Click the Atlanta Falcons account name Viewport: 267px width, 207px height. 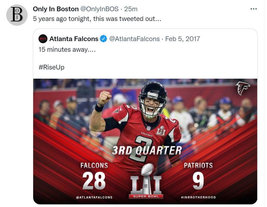(74, 39)
